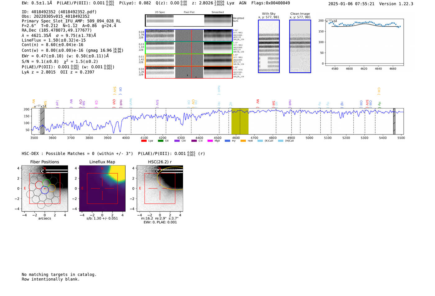Select the Weighted Sum 2D spectrum strip

[189, 20]
